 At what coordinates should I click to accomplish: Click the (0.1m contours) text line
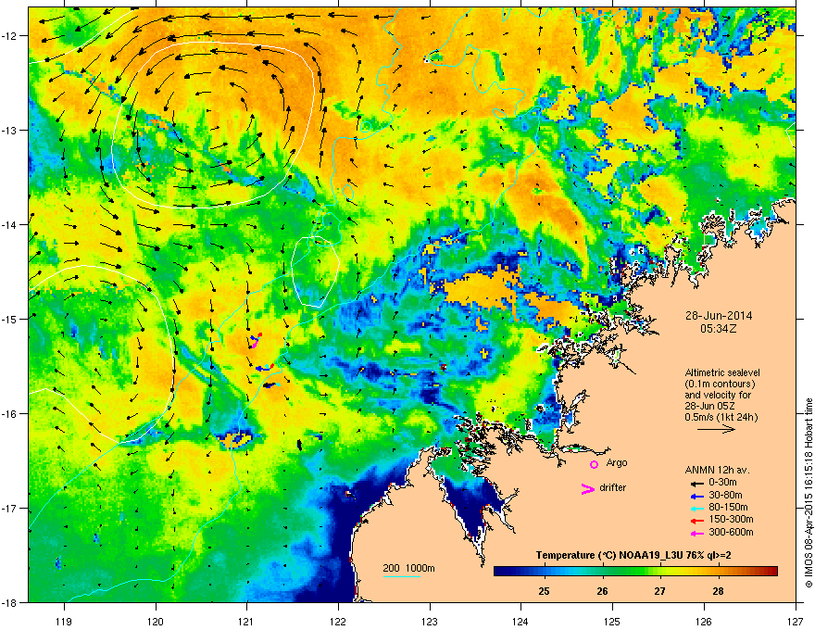click(720, 384)
